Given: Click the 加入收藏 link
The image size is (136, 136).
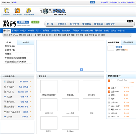Looking at the screenshot, I should [x=113, y=2].
